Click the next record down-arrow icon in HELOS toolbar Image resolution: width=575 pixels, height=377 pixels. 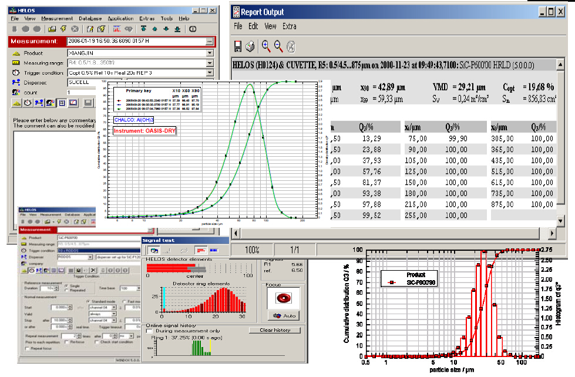166,29
